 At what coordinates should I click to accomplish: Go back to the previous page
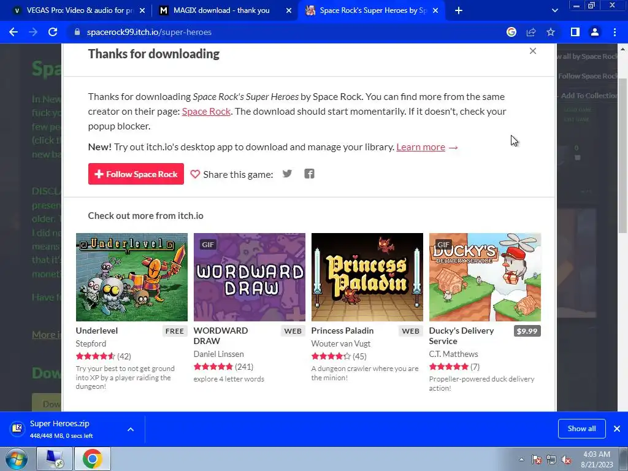[x=13, y=32]
